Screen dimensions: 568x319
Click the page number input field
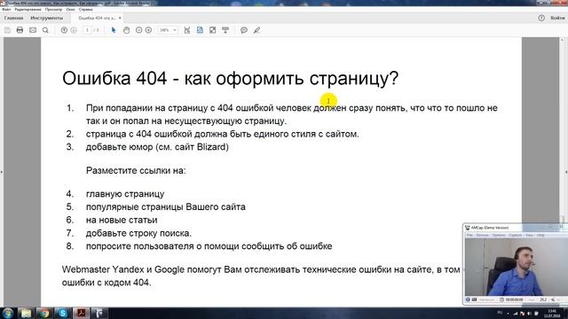click(87, 30)
